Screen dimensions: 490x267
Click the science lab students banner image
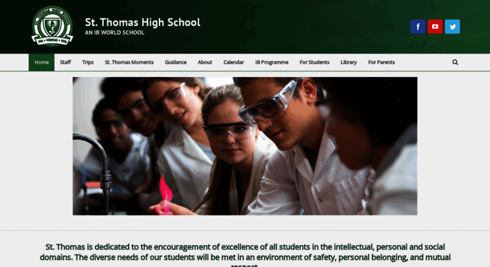245,146
